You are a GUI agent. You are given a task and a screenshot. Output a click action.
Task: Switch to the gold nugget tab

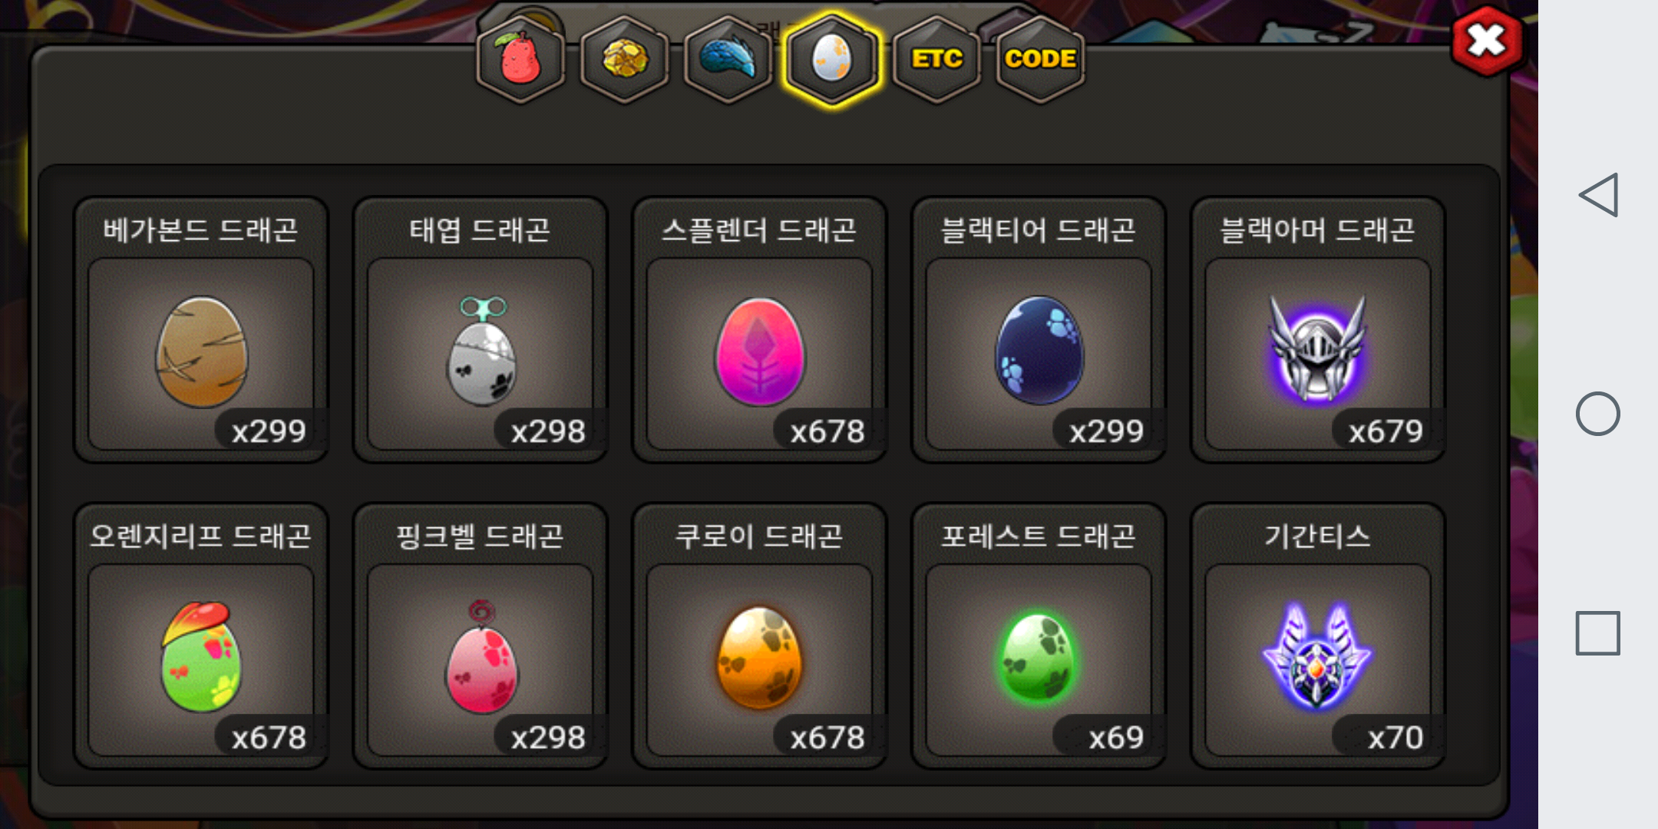pos(624,60)
